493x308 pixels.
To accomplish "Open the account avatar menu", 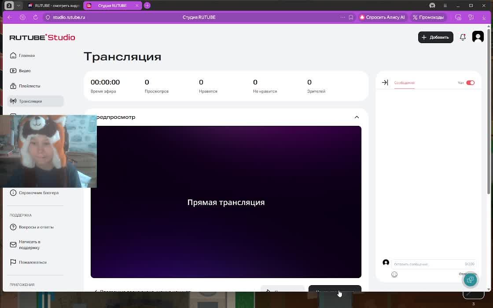I will tap(478, 37).
